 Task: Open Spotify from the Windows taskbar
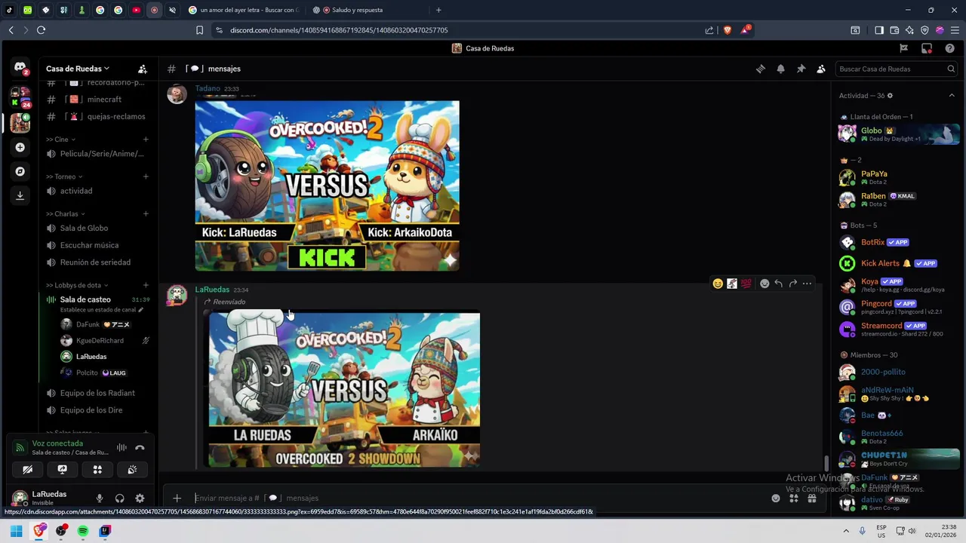pyautogui.click(x=83, y=531)
